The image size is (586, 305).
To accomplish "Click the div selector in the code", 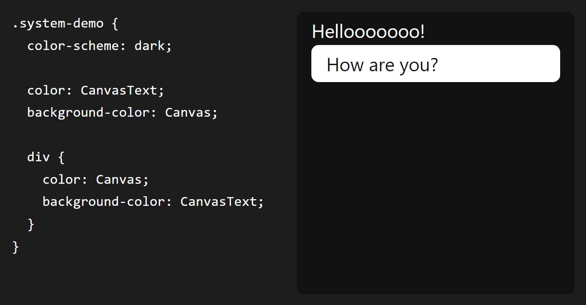I will click(38, 157).
